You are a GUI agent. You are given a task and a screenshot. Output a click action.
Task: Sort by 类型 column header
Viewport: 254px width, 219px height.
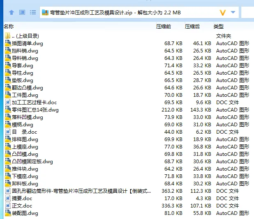coord(219,26)
